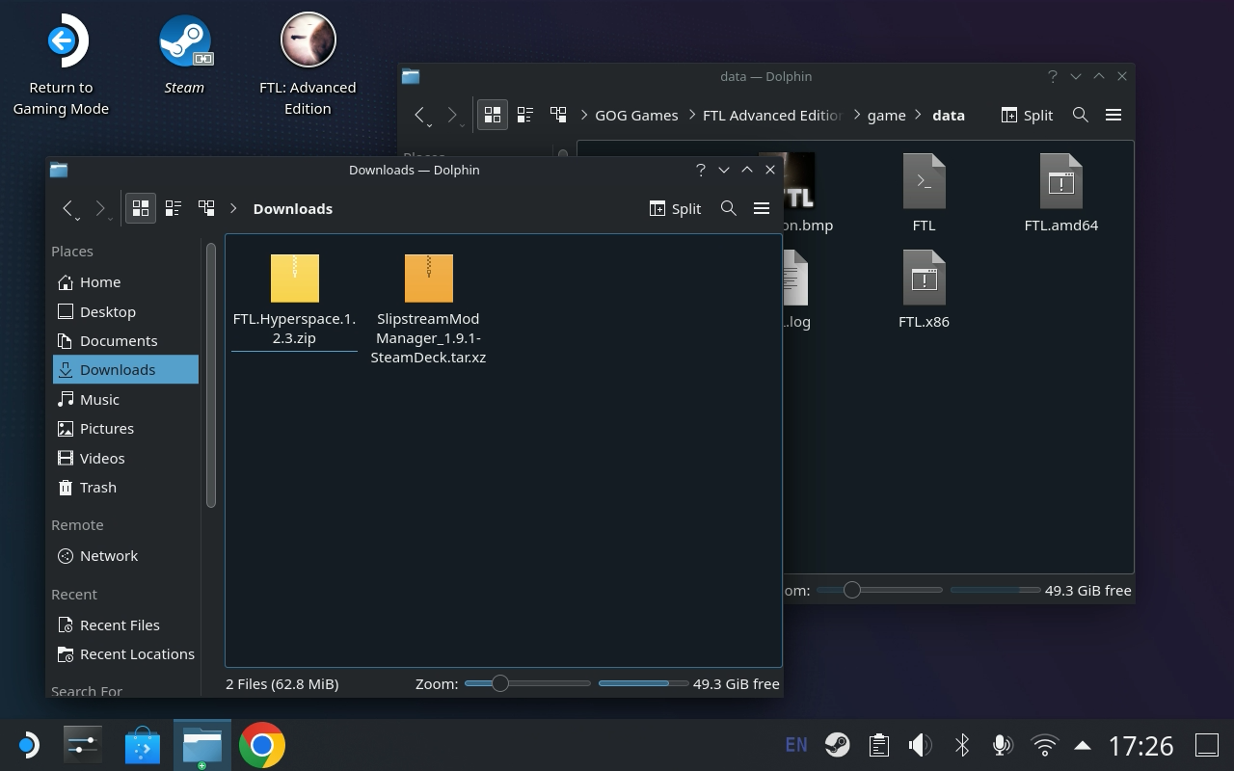
Task: Switch Downloads window to Icons view
Action: [141, 208]
